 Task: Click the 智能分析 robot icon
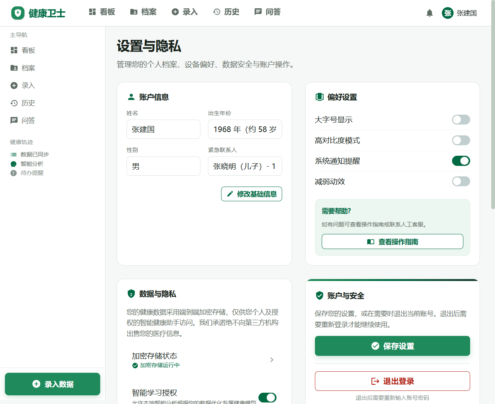tap(14, 164)
